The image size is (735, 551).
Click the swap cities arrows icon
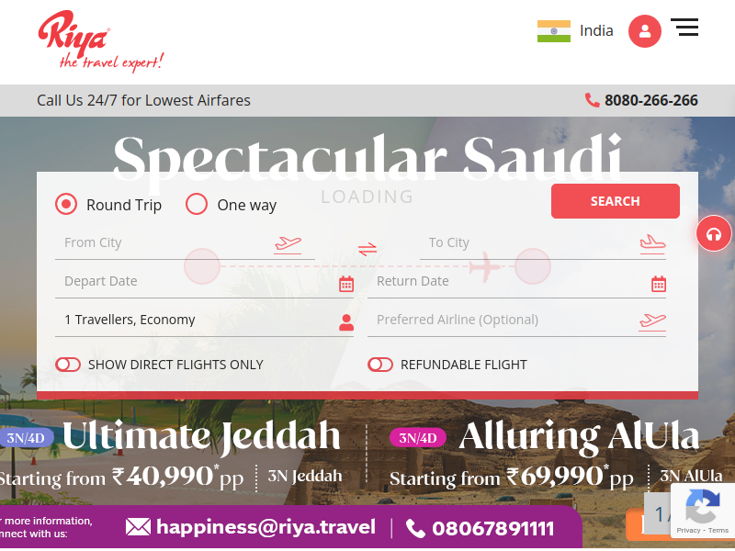tap(367, 248)
